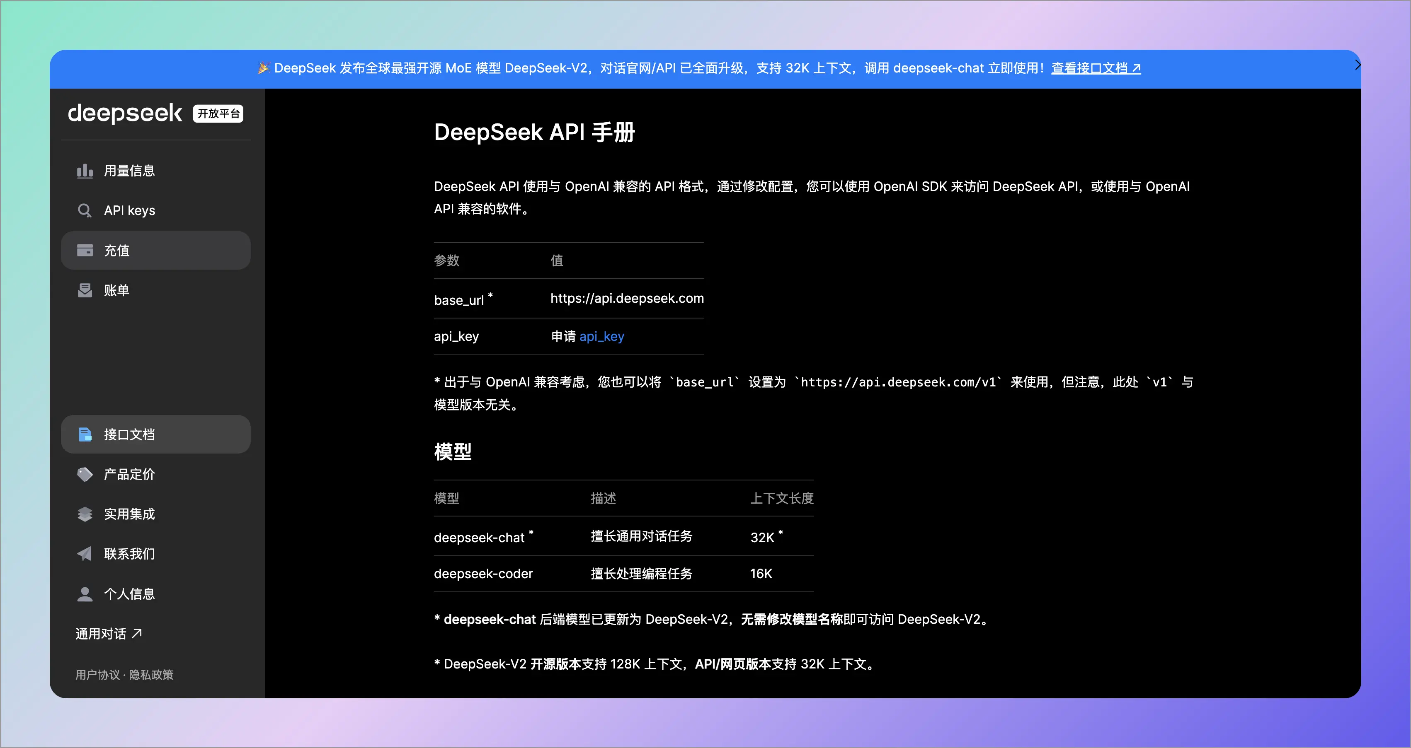Click the usage info bar chart icon
Image resolution: width=1411 pixels, height=748 pixels.
tap(85, 171)
